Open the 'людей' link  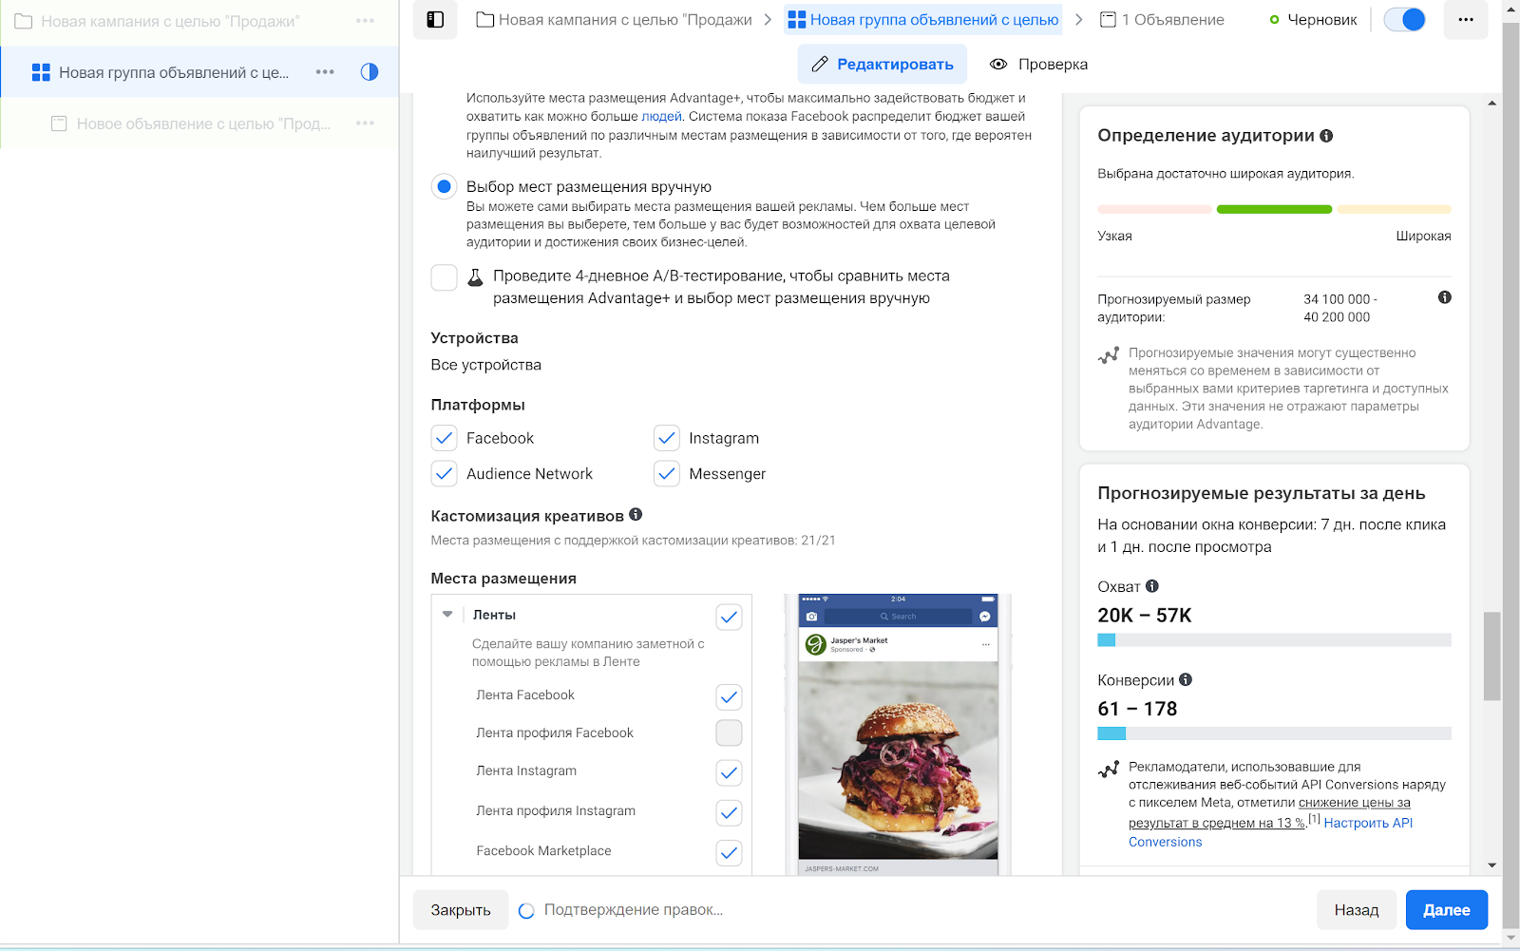pos(661,116)
